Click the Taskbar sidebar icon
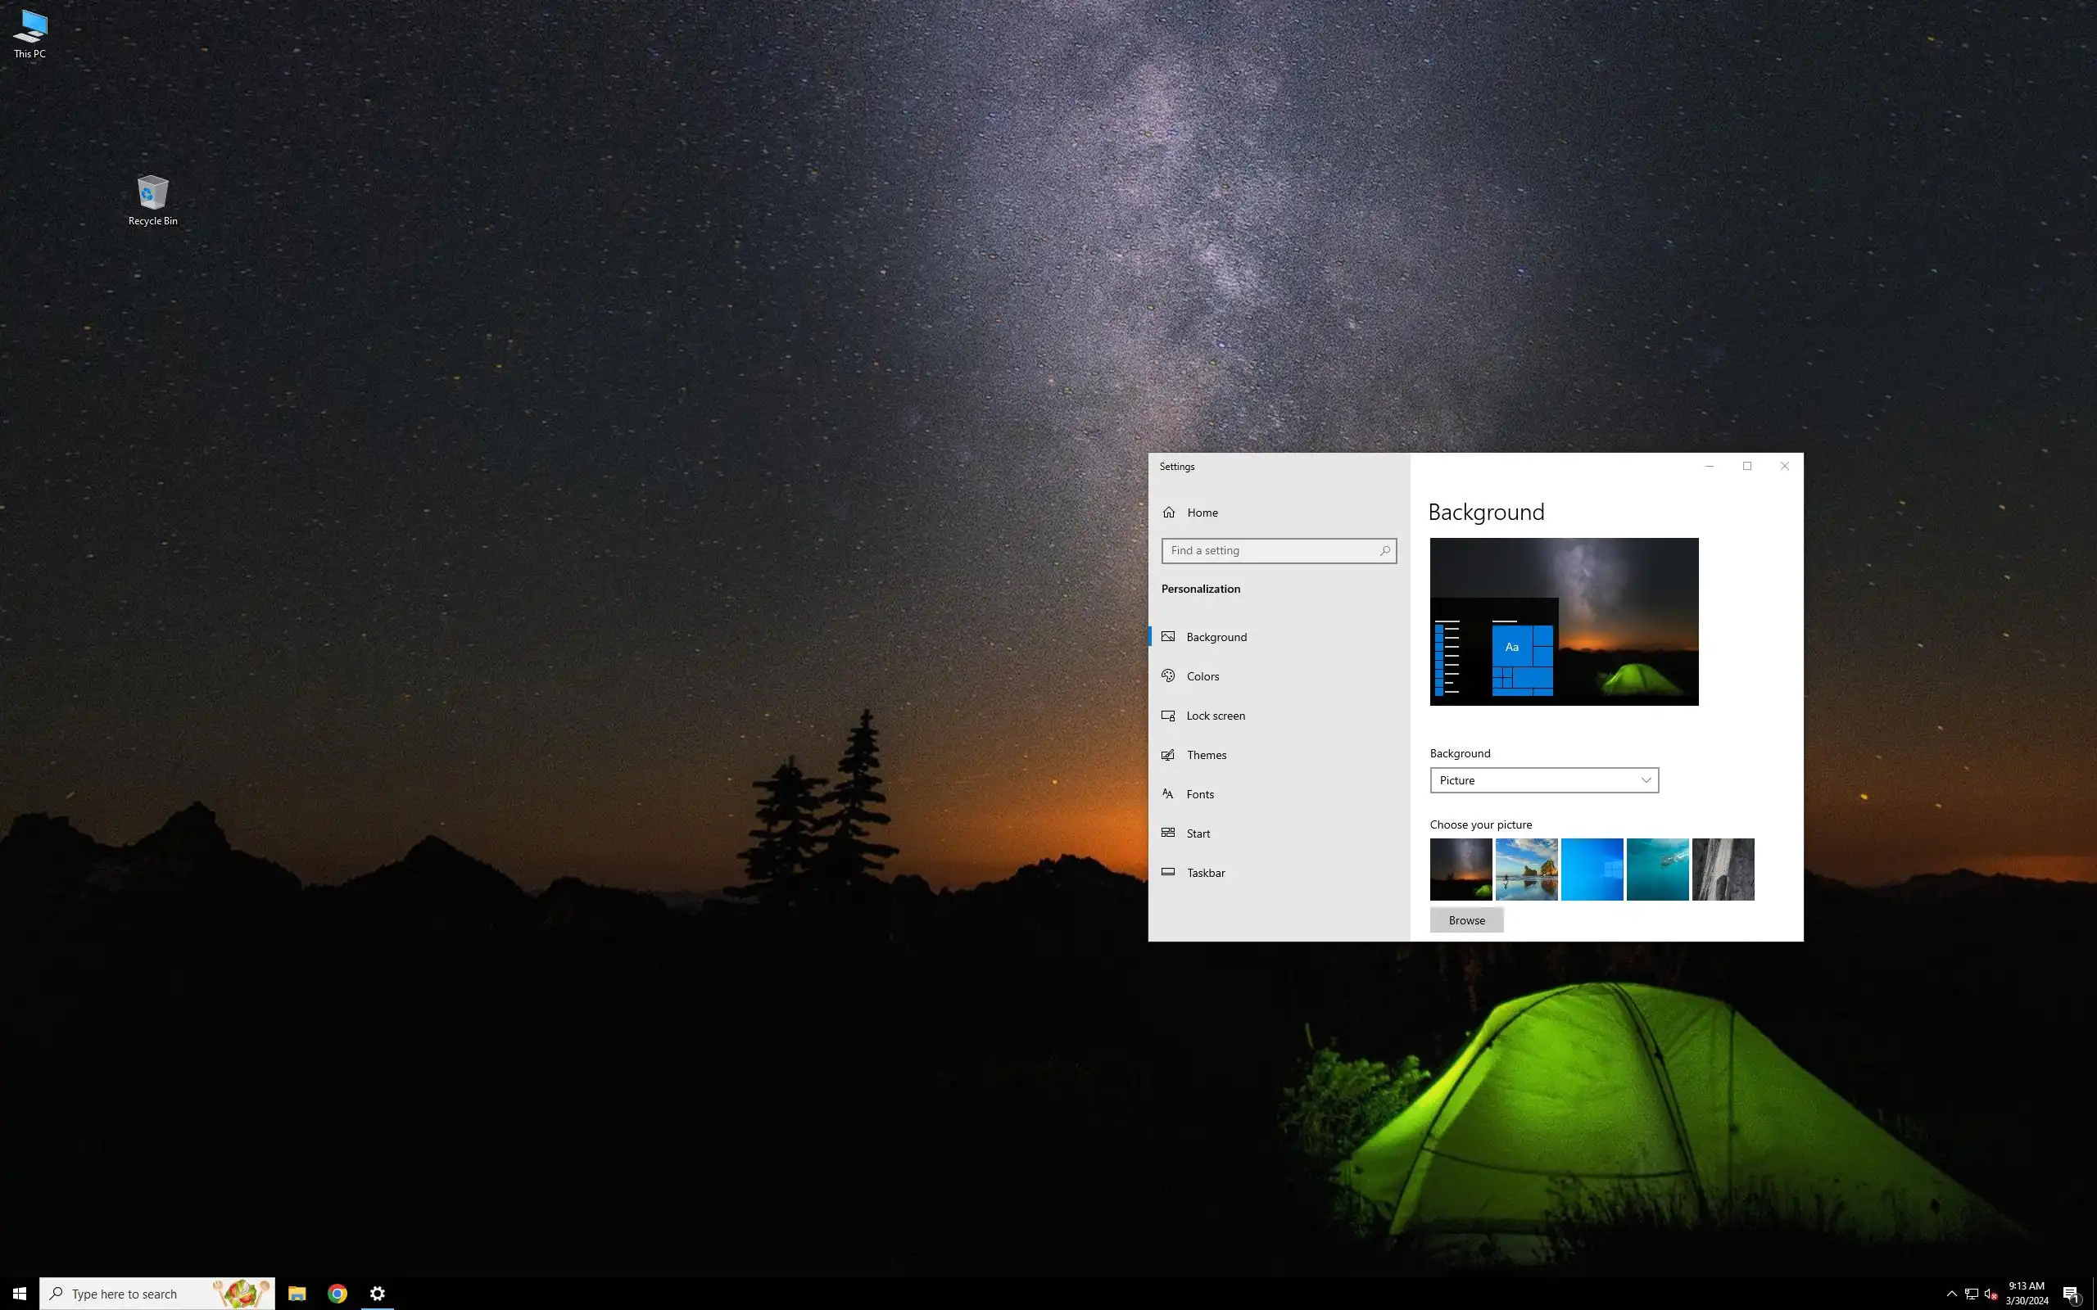2097x1310 pixels. 1168,872
